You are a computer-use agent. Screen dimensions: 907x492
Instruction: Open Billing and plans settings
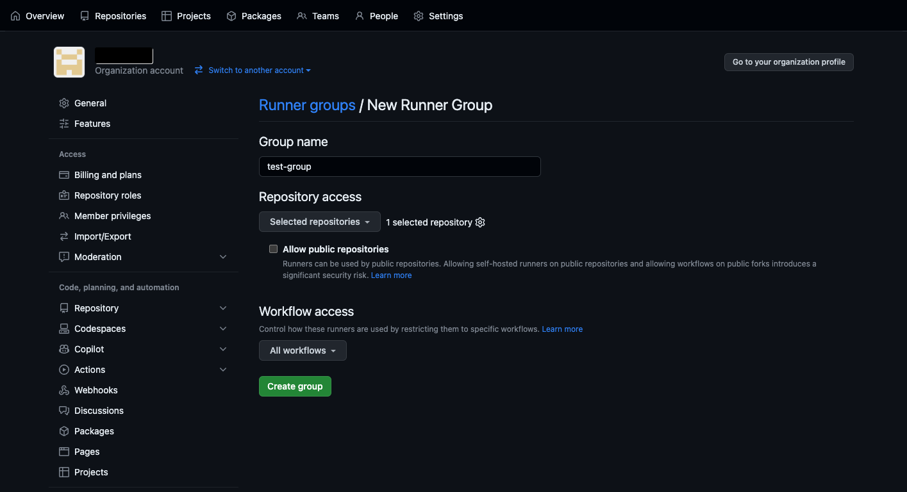pyautogui.click(x=108, y=174)
